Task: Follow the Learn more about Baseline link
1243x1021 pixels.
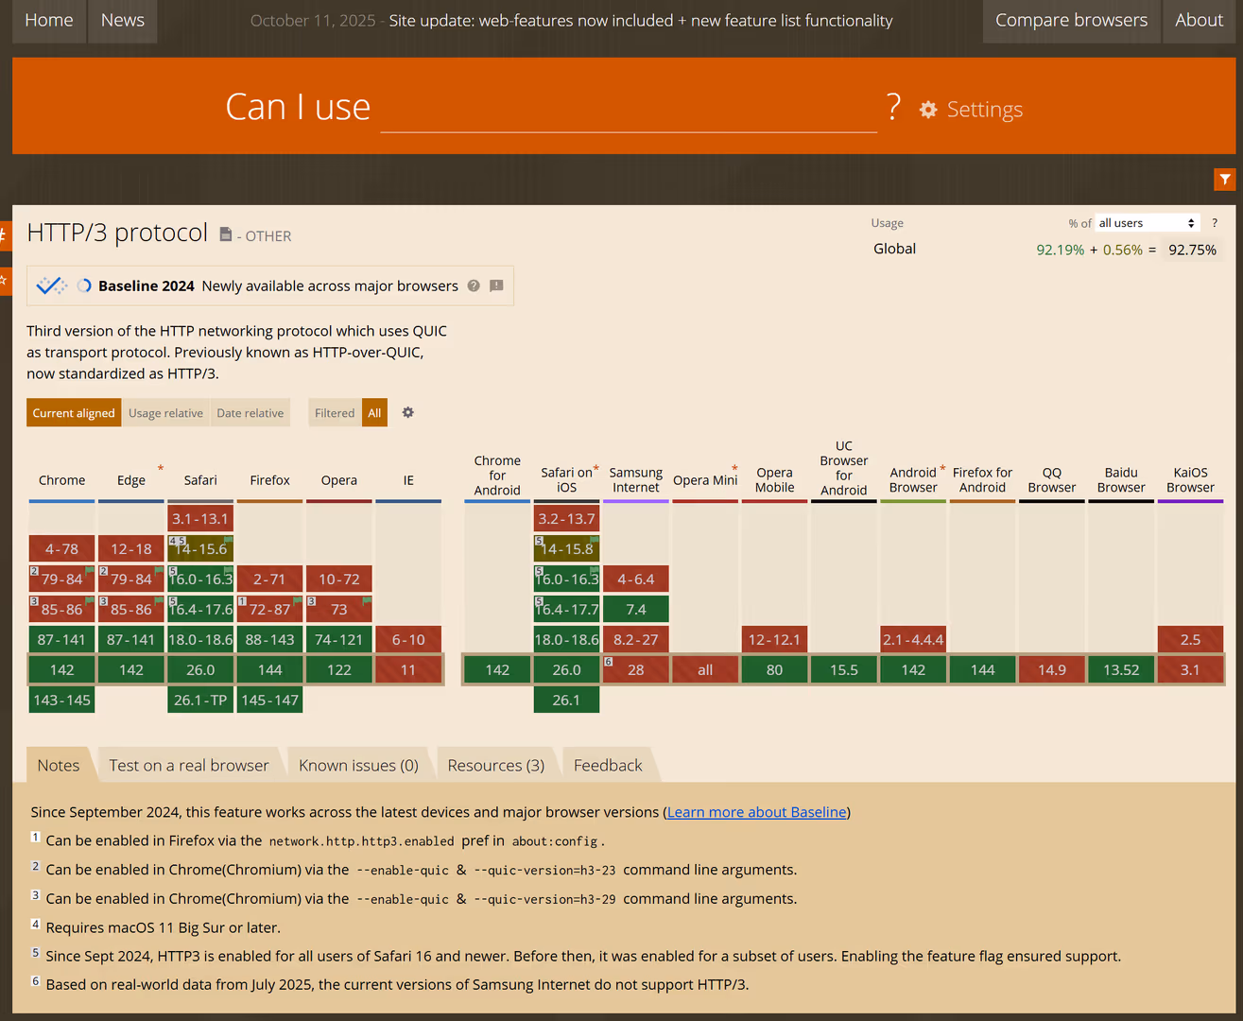Action: click(756, 812)
